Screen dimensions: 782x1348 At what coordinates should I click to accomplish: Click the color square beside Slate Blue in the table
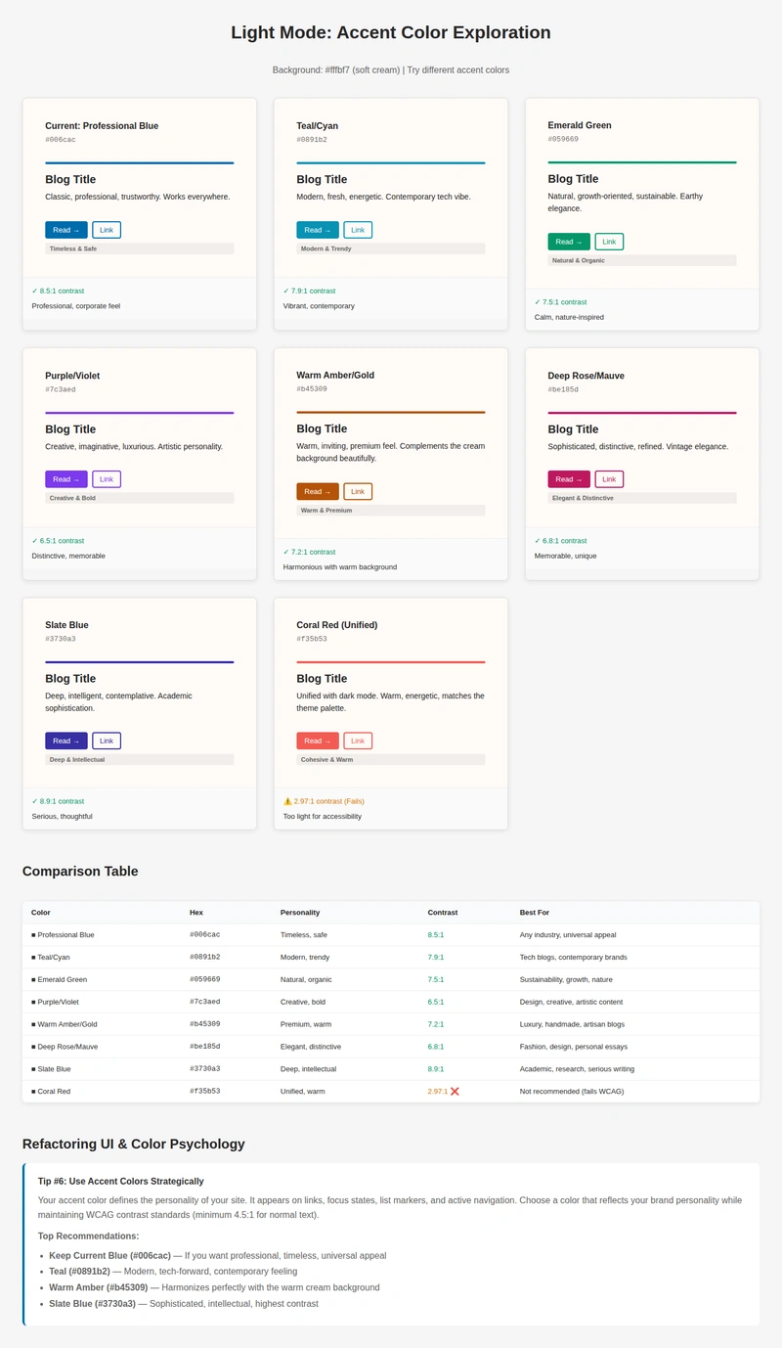click(x=32, y=1068)
